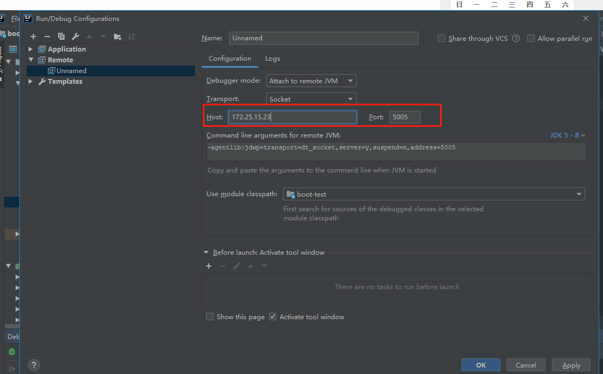603x374 pixels.
Task: Open the Debugger mode dropdown
Action: pos(311,81)
